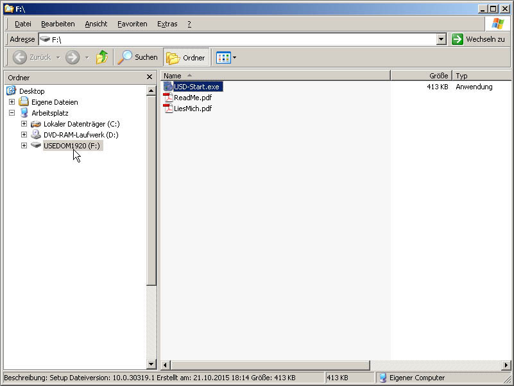Select Lokaler Datenträger (C:) in tree
This screenshot has height=386, width=514.
(x=81, y=123)
